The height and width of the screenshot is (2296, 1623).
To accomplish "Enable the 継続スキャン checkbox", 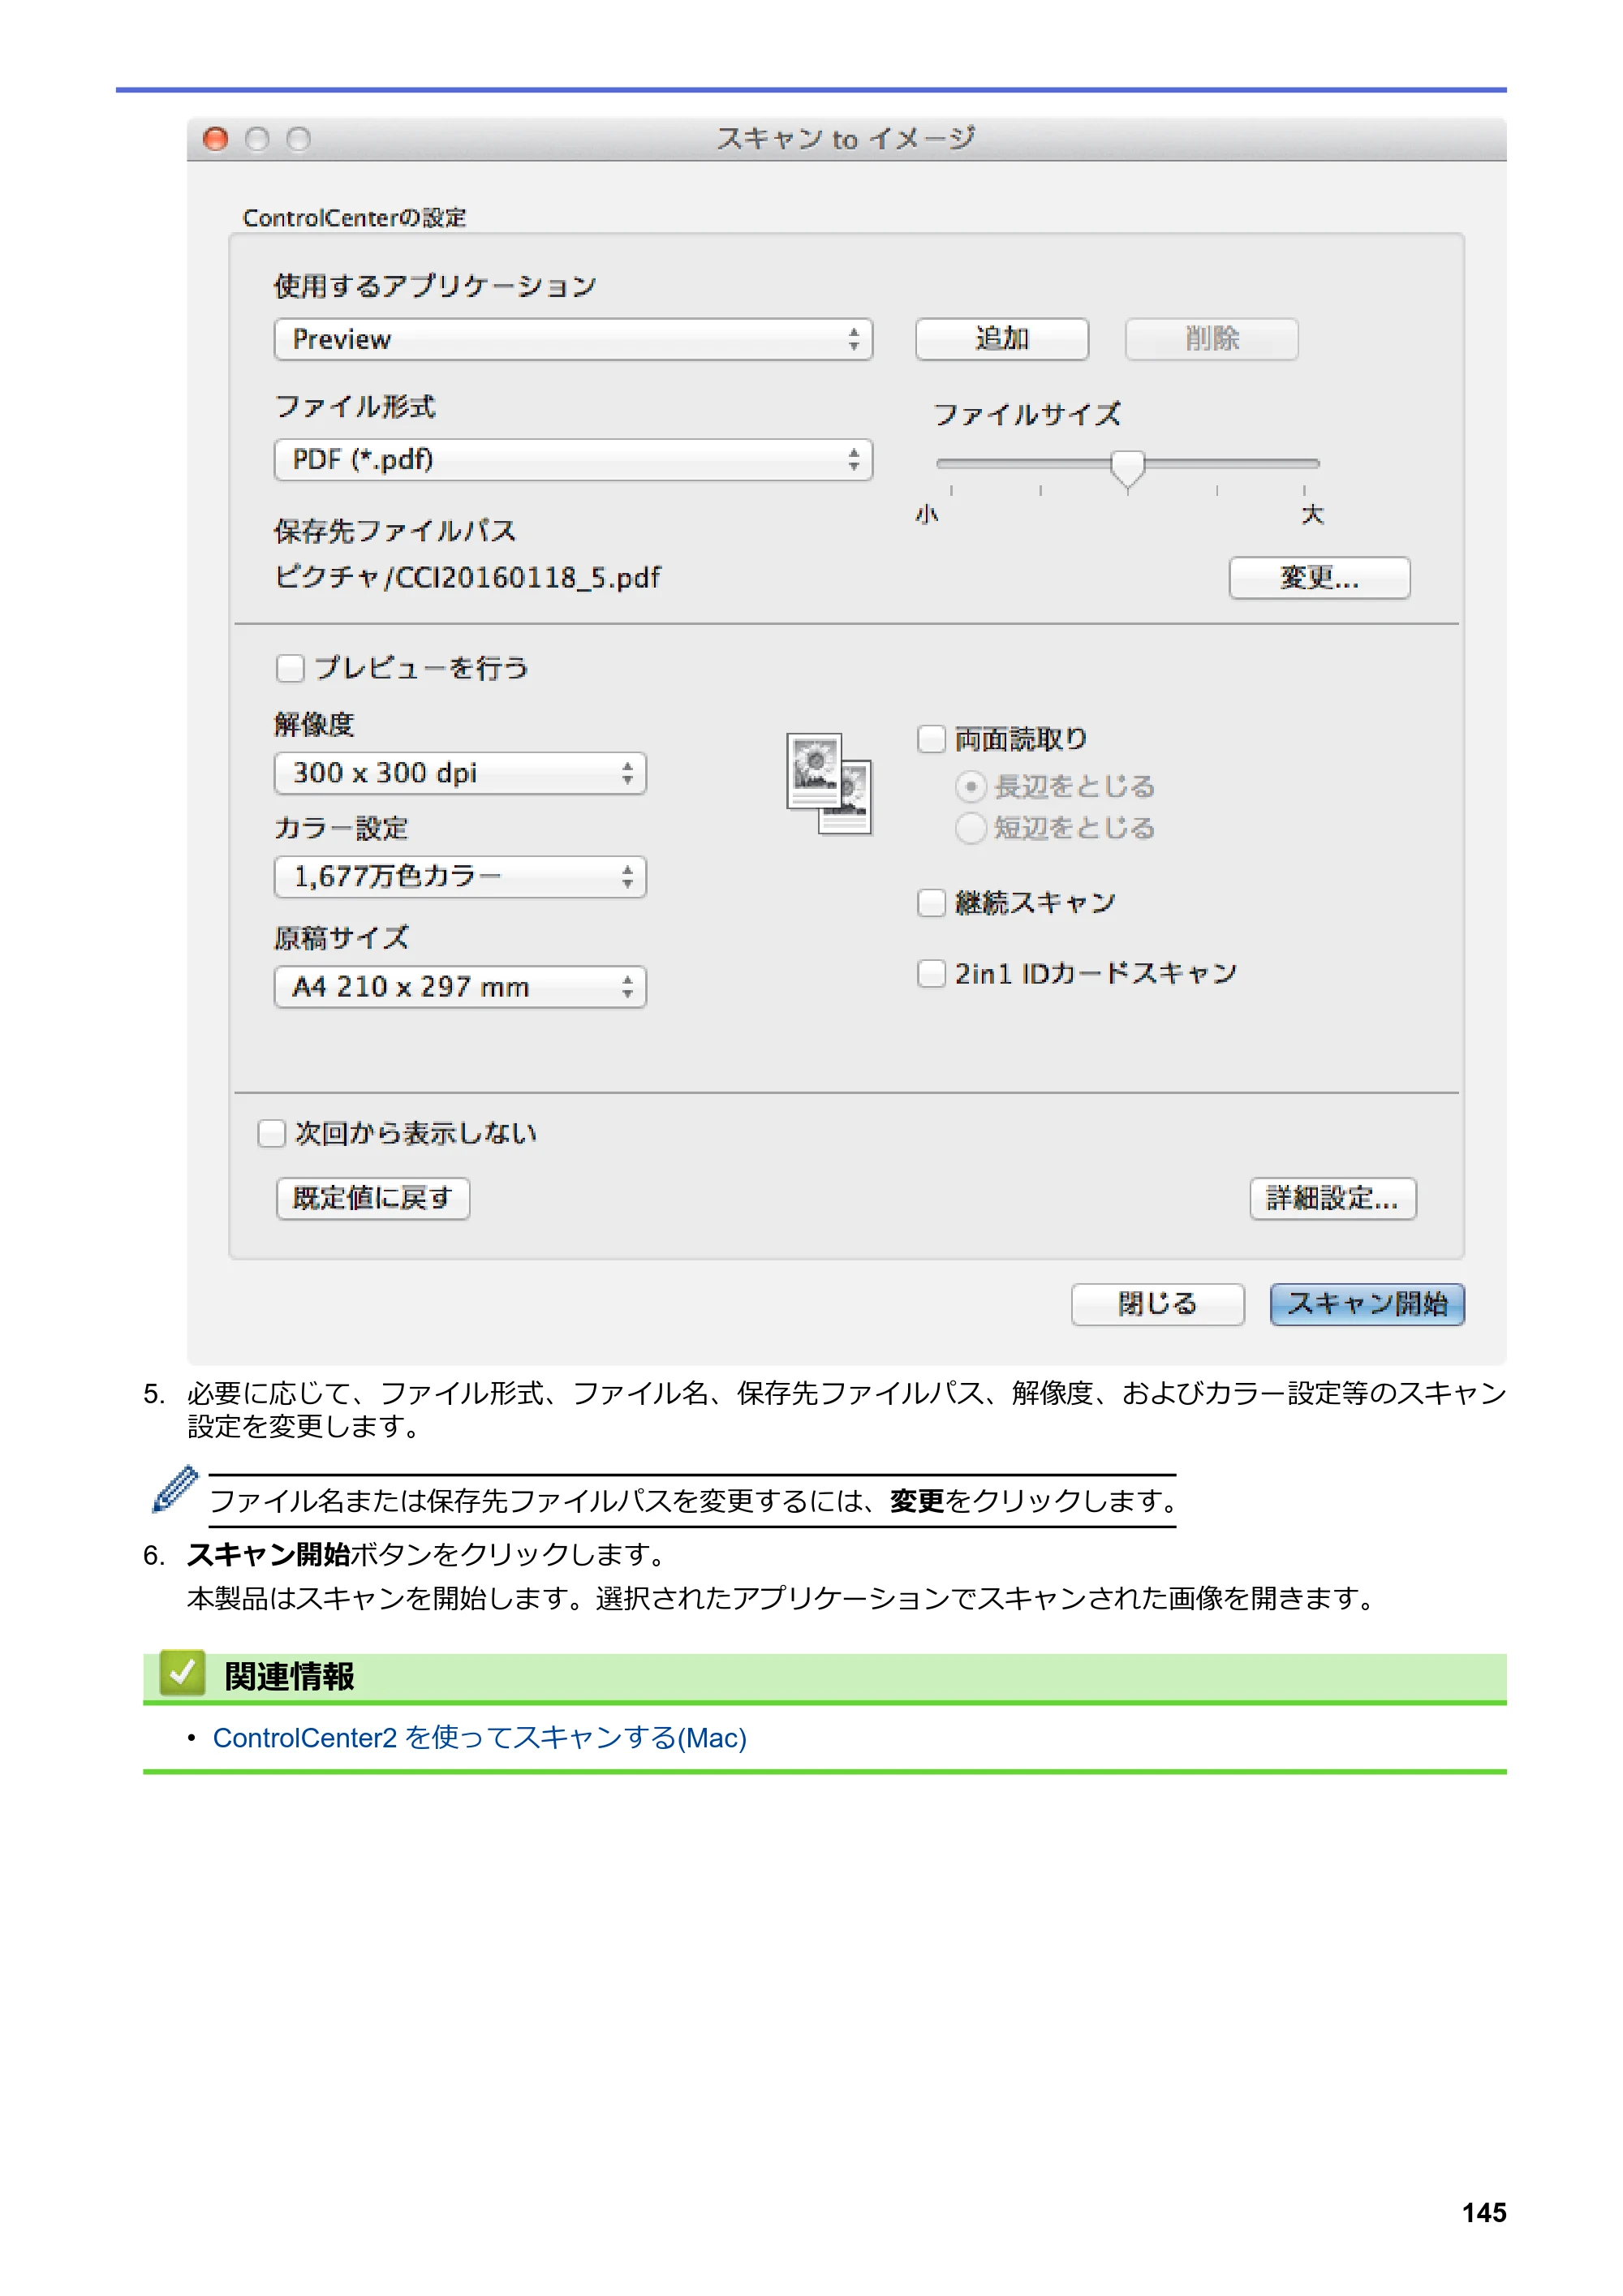I will coord(931,903).
